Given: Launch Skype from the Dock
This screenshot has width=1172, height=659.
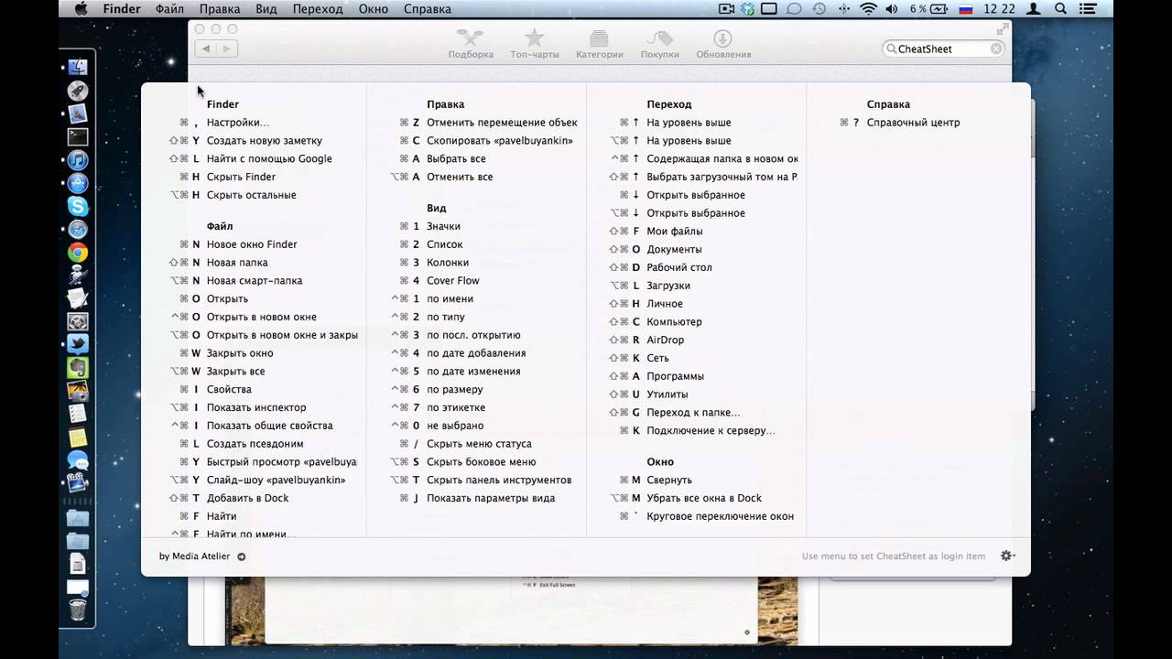Looking at the screenshot, I should pyautogui.click(x=78, y=207).
